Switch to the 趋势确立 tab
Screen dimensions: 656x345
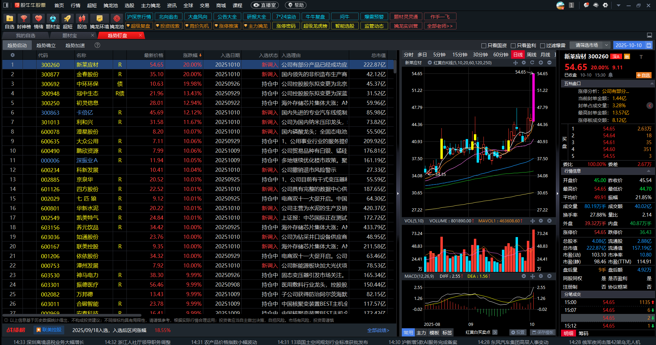coord(46,45)
